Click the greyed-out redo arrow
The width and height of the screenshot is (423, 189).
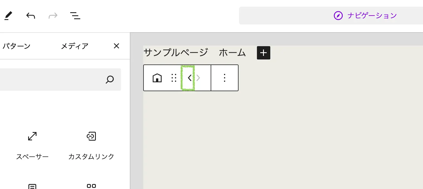point(53,16)
